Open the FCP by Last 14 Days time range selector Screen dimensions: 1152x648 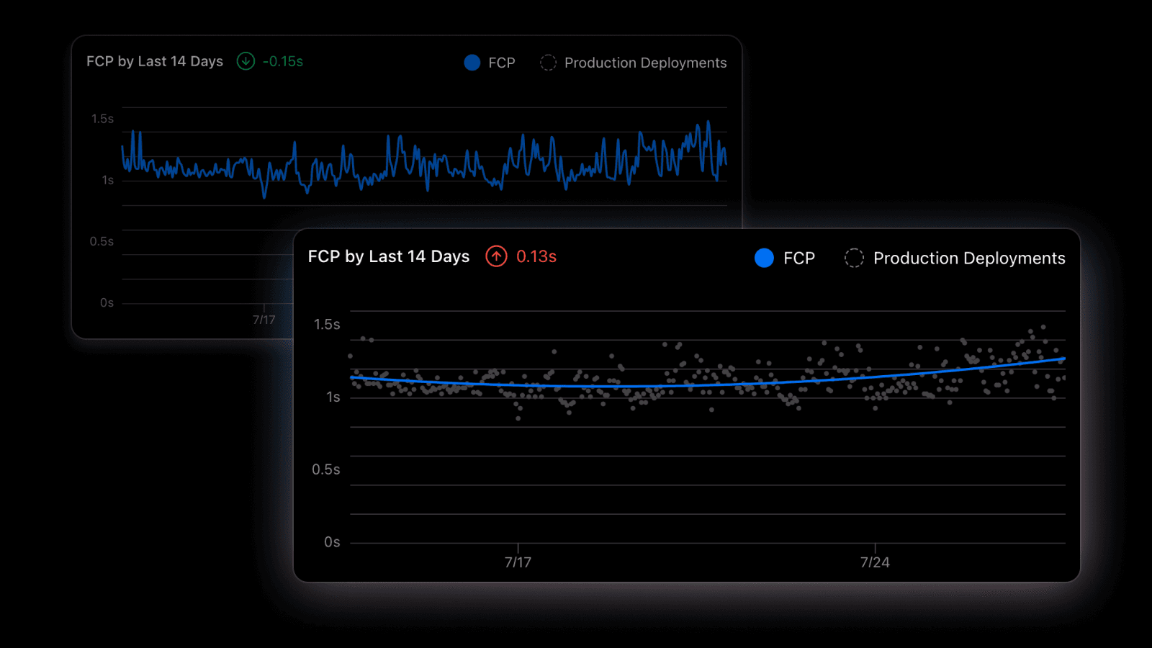pos(389,256)
